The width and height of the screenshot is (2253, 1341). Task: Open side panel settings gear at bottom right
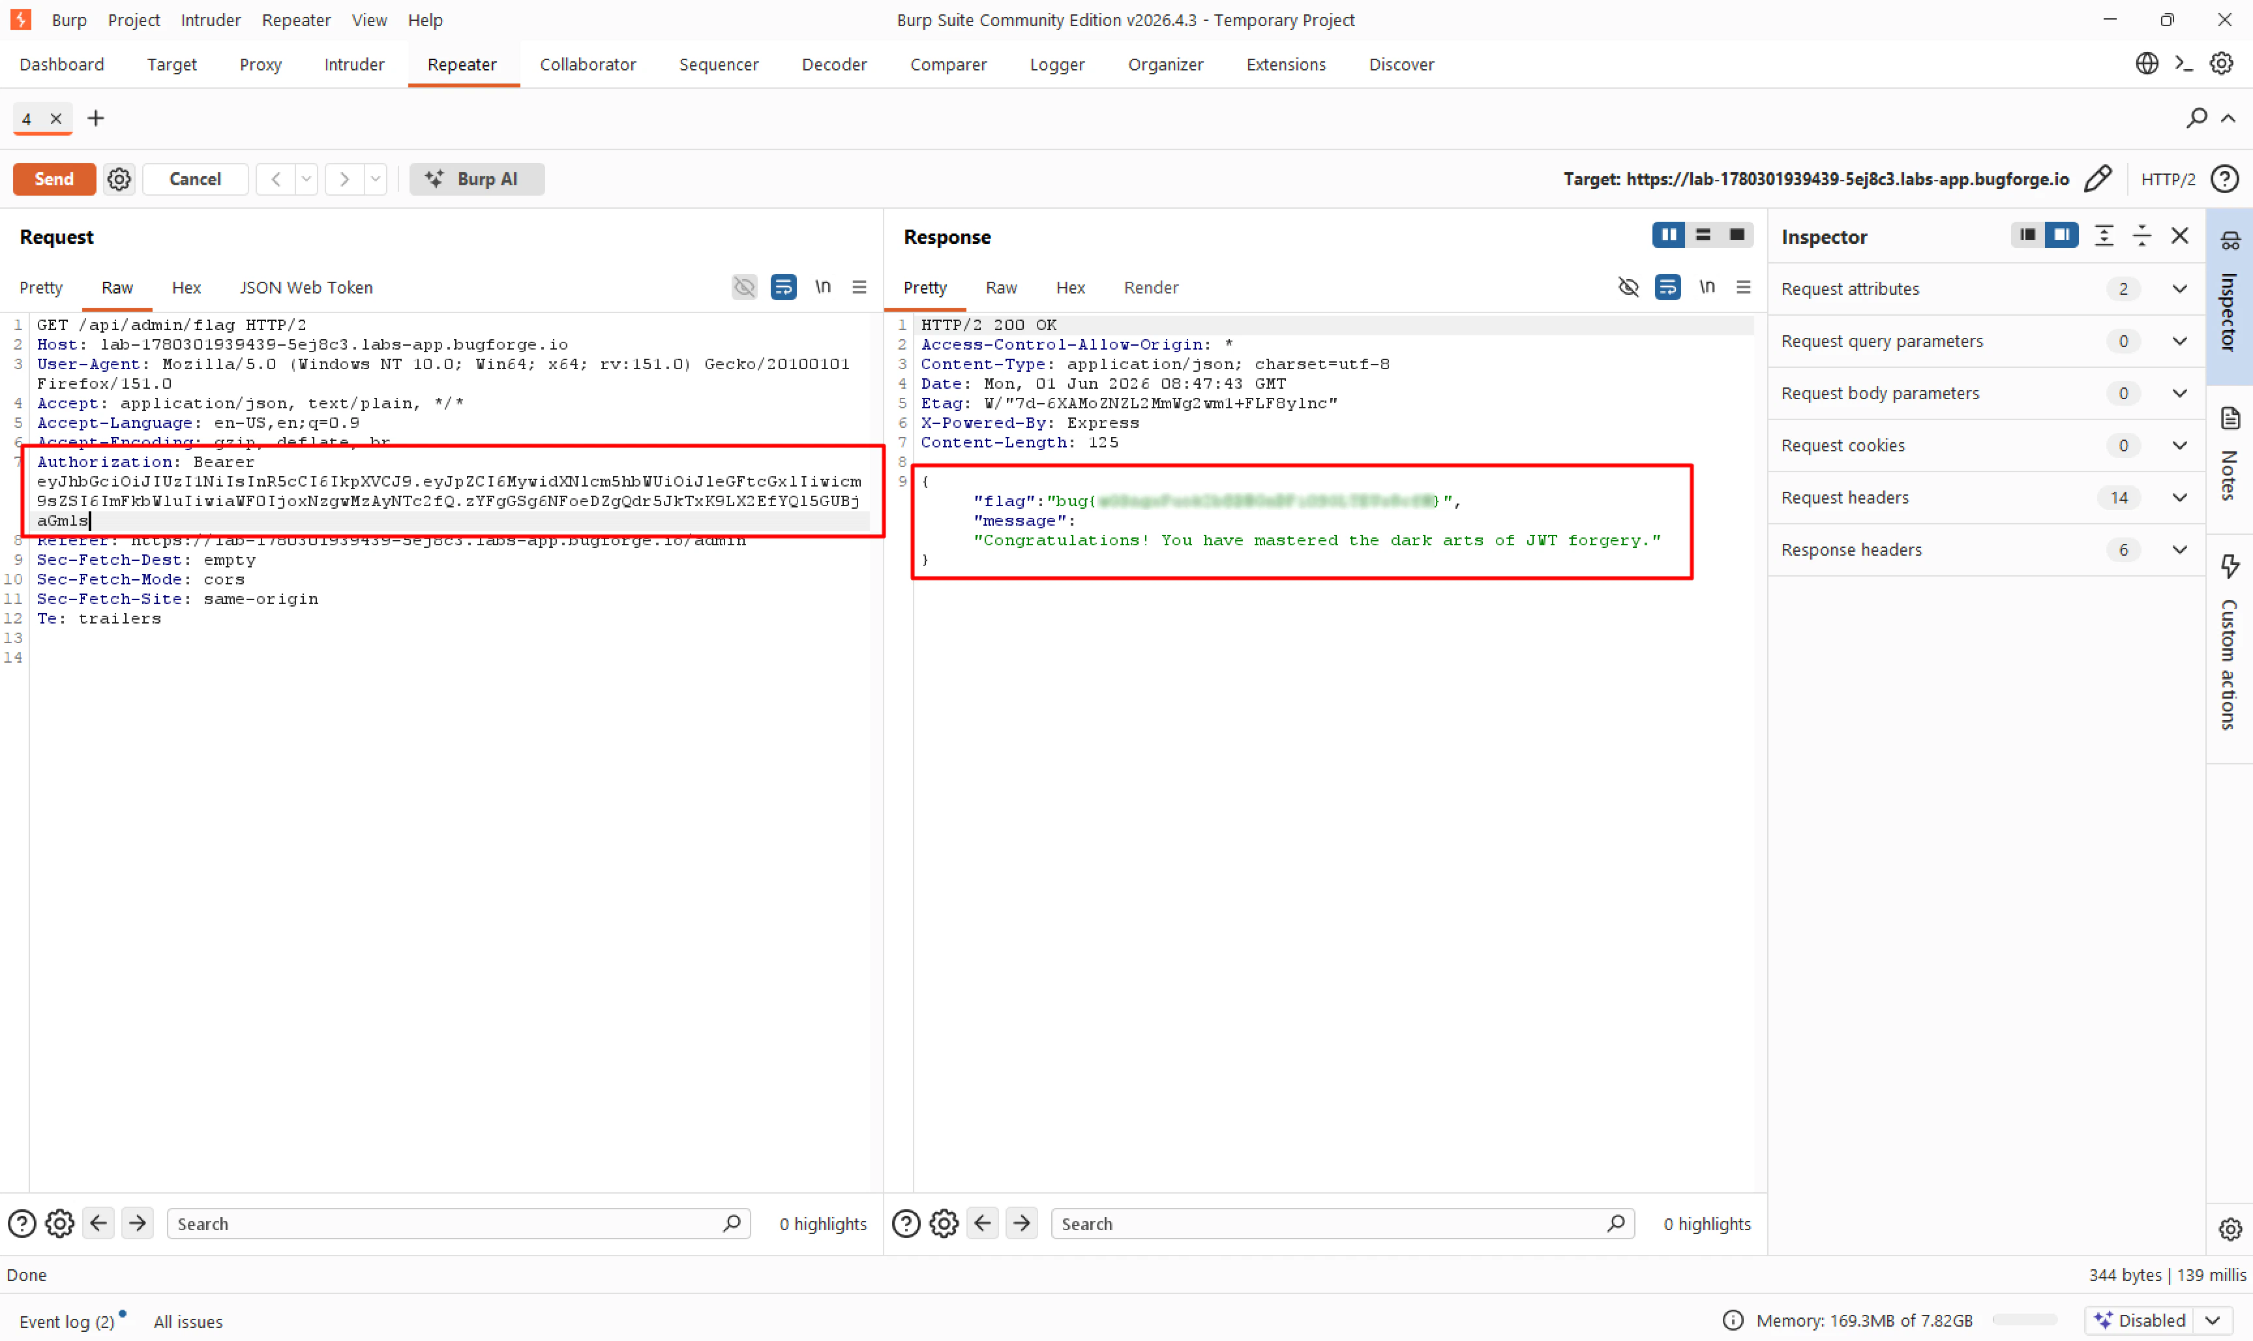[2230, 1229]
